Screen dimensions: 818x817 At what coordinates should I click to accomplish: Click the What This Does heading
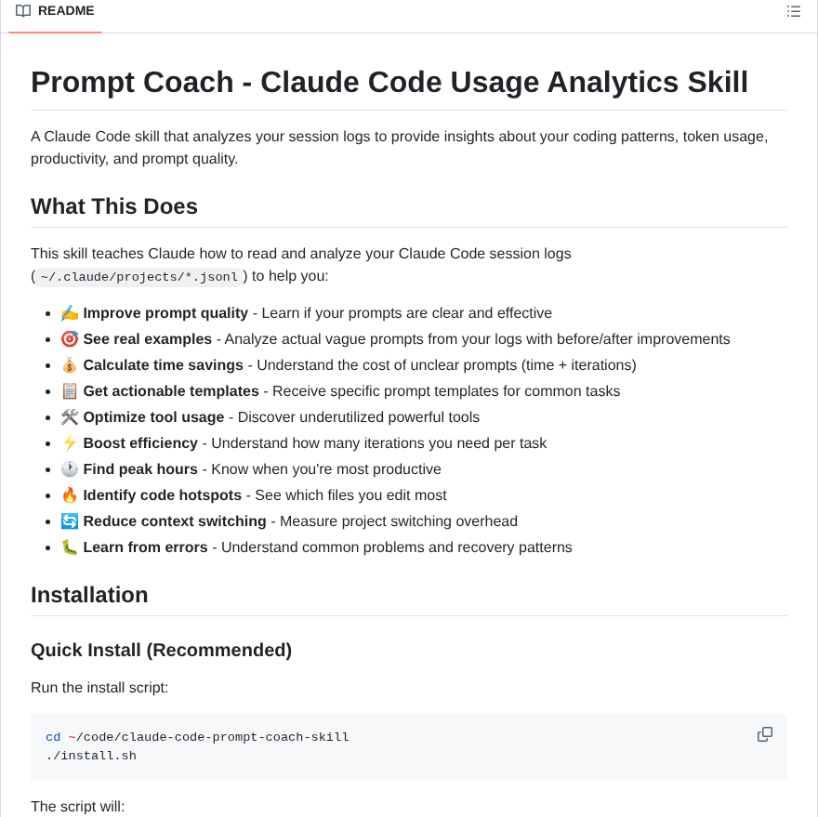(x=113, y=206)
